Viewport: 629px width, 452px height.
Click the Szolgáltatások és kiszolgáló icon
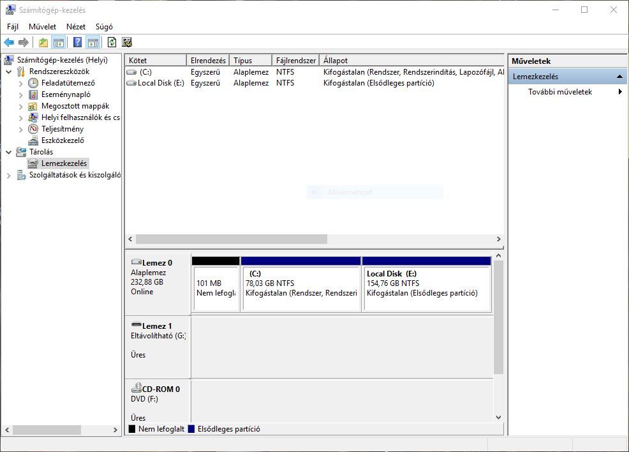(21, 175)
